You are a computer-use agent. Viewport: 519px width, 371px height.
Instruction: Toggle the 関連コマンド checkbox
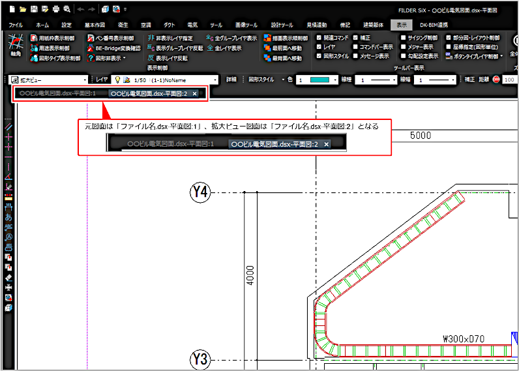pyautogui.click(x=318, y=38)
